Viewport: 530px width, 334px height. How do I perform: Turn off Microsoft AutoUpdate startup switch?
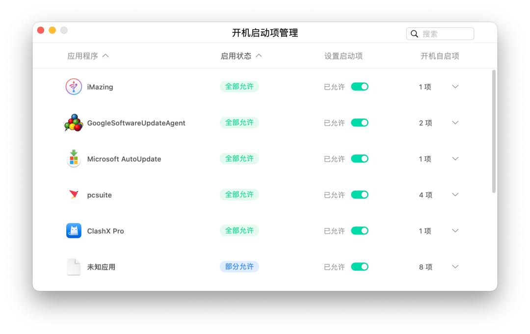(x=359, y=159)
